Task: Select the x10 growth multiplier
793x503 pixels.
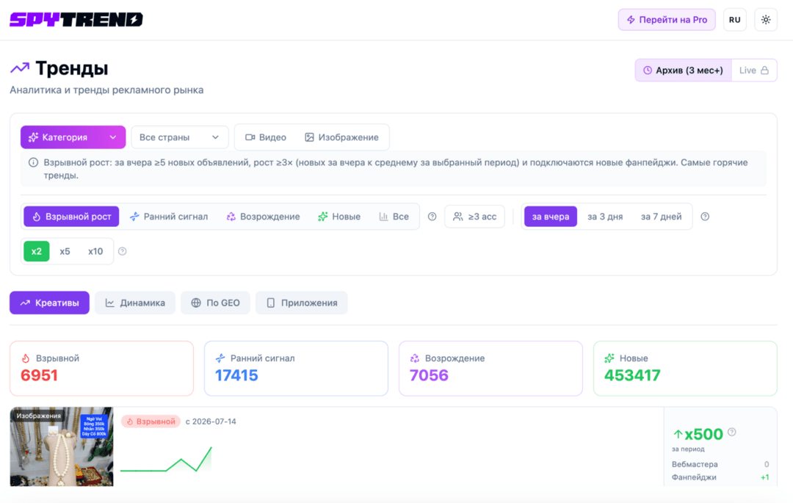Action: click(95, 251)
